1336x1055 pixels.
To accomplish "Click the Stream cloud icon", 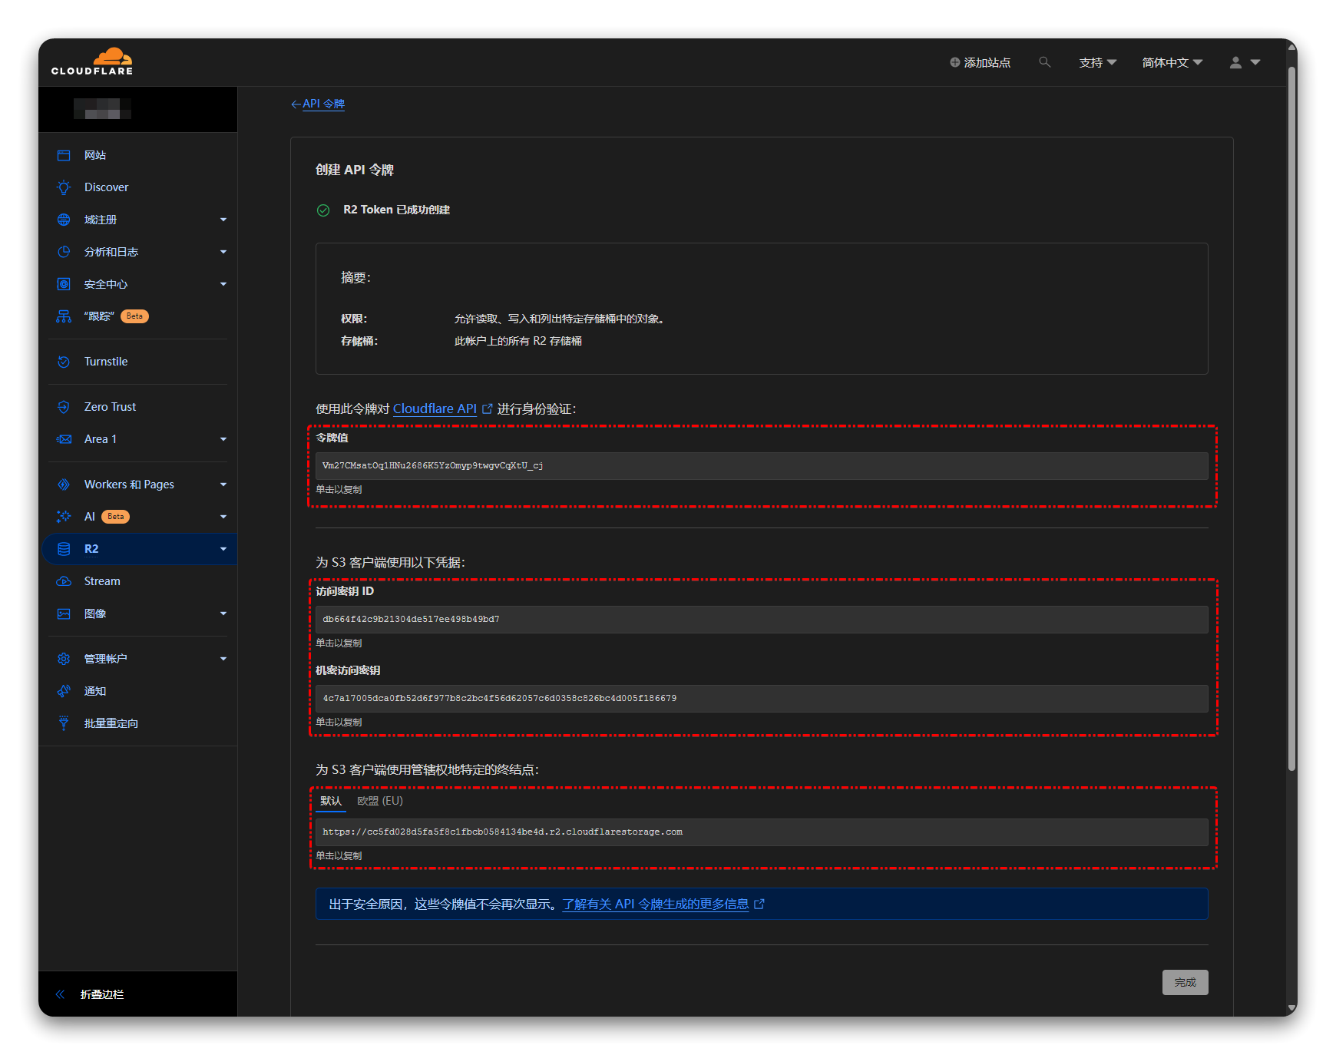I will coord(64,581).
